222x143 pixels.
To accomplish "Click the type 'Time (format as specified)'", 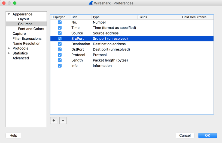I will (x=114, y=28).
